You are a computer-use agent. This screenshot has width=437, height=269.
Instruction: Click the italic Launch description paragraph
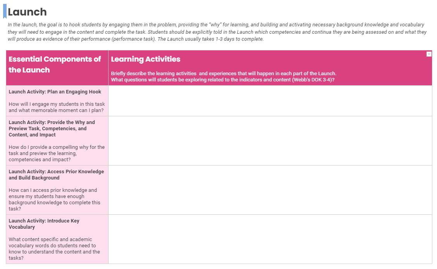tap(217, 32)
